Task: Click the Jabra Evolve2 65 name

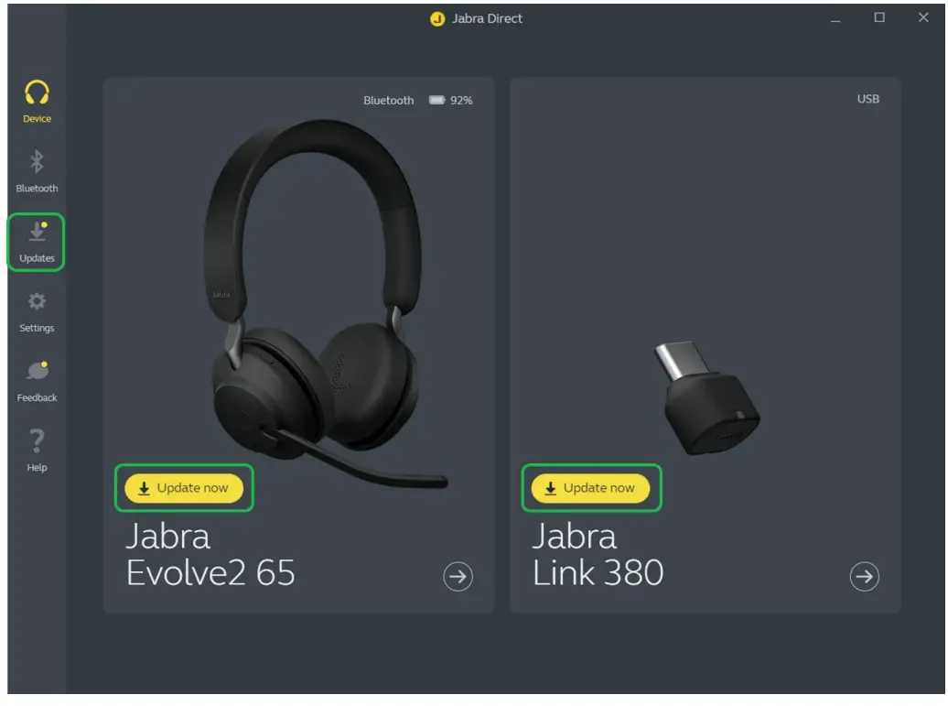Action: (x=210, y=554)
